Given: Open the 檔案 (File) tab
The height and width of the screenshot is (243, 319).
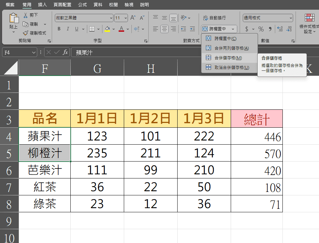Looking at the screenshot, I should [x=10, y=4].
